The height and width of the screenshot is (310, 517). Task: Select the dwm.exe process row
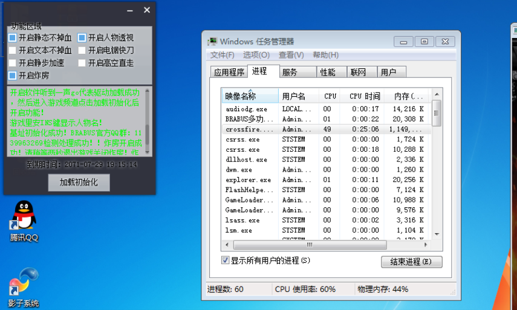[x=327, y=170]
